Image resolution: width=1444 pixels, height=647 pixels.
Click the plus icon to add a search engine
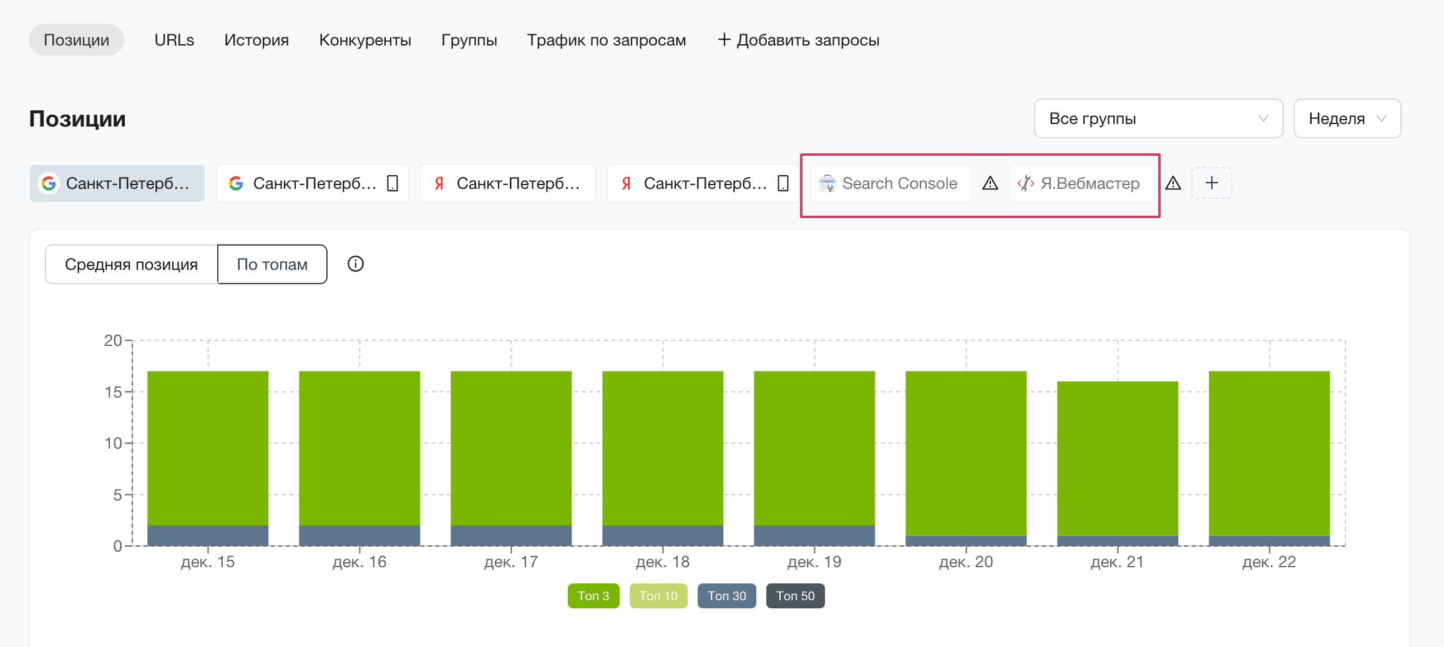[1211, 183]
